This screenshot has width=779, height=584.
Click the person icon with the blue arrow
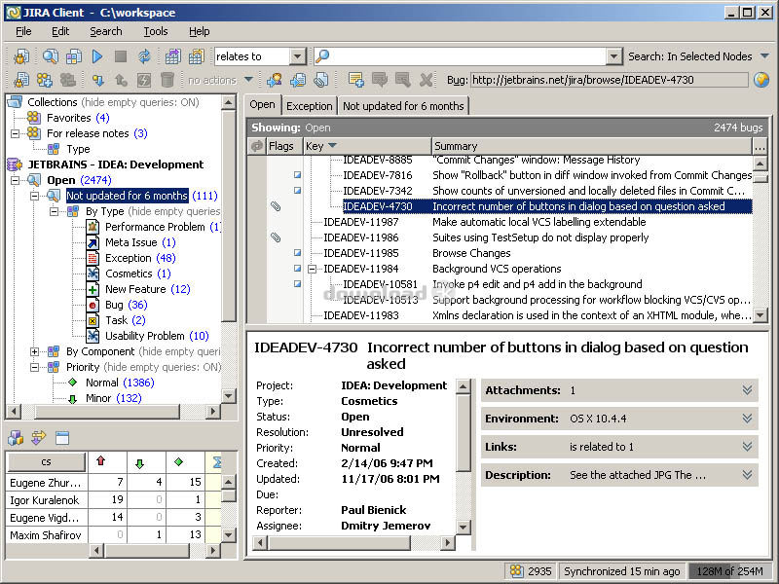pos(275,80)
